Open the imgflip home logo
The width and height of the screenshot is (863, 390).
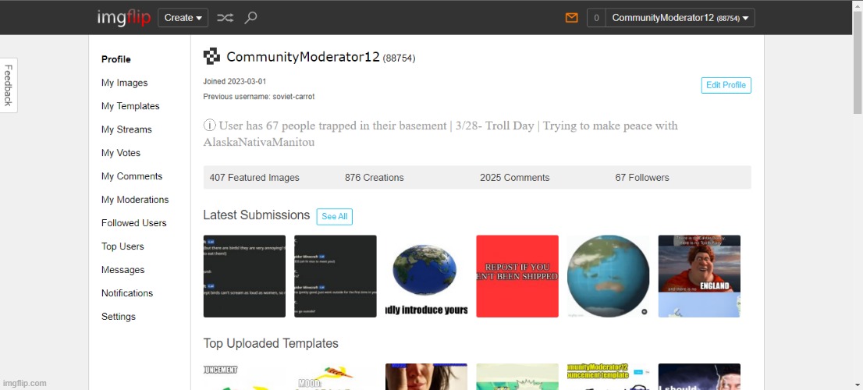pos(123,18)
